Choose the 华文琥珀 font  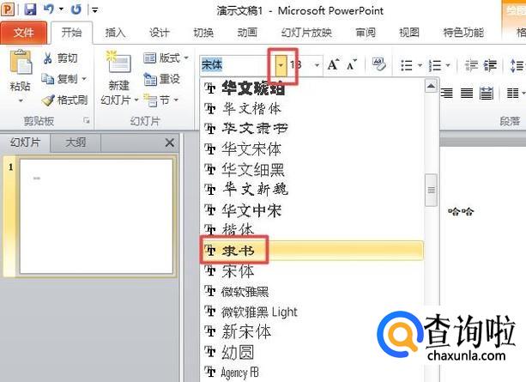(311, 88)
